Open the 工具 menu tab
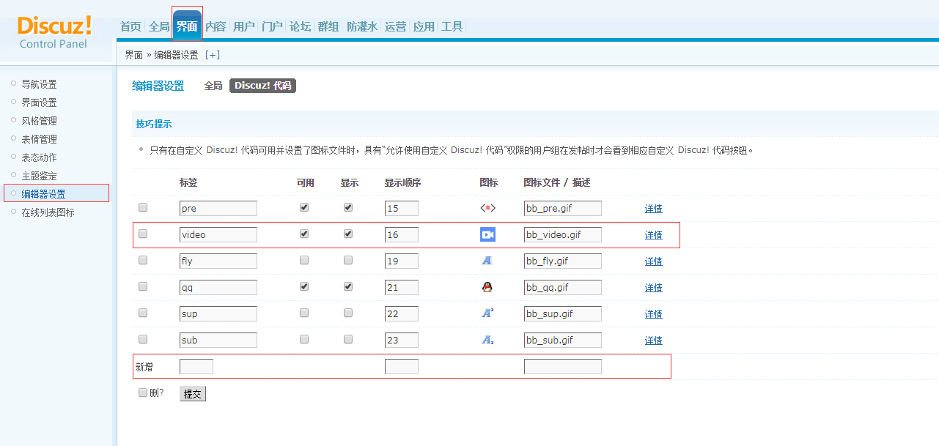 coord(453,26)
